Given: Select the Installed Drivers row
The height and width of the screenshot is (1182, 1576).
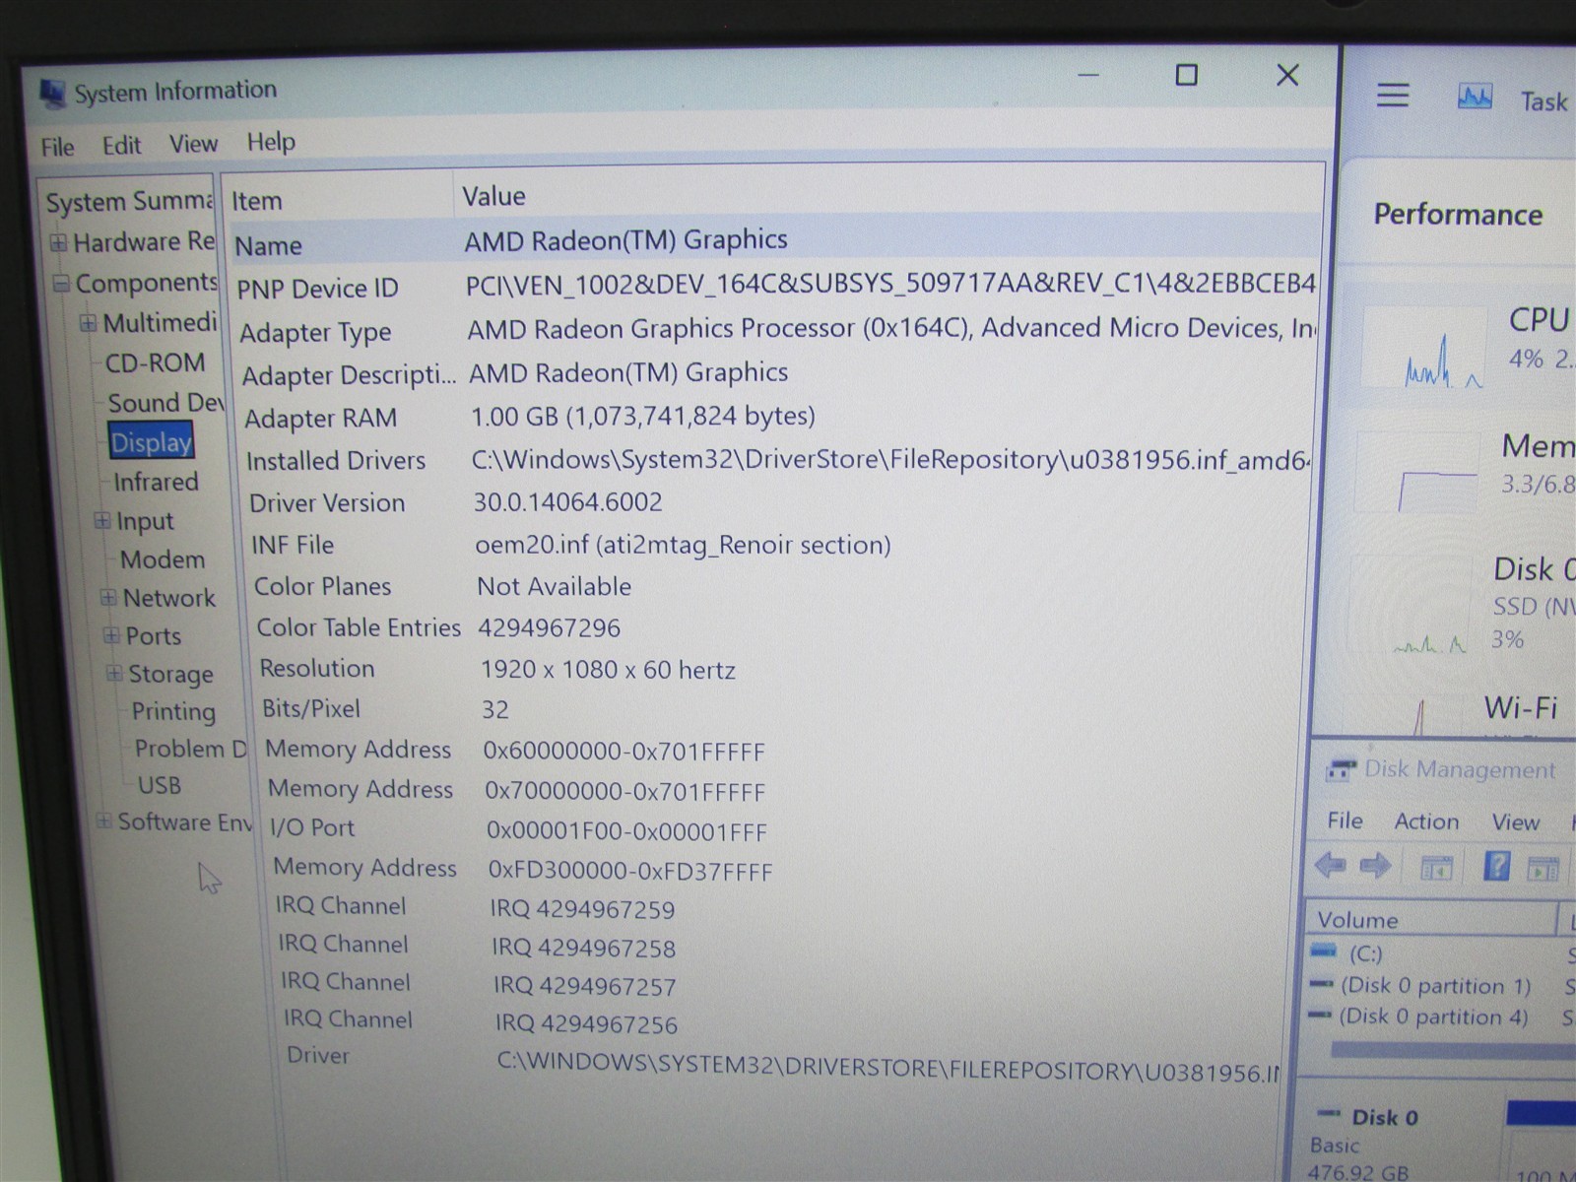Looking at the screenshot, I should [x=778, y=460].
